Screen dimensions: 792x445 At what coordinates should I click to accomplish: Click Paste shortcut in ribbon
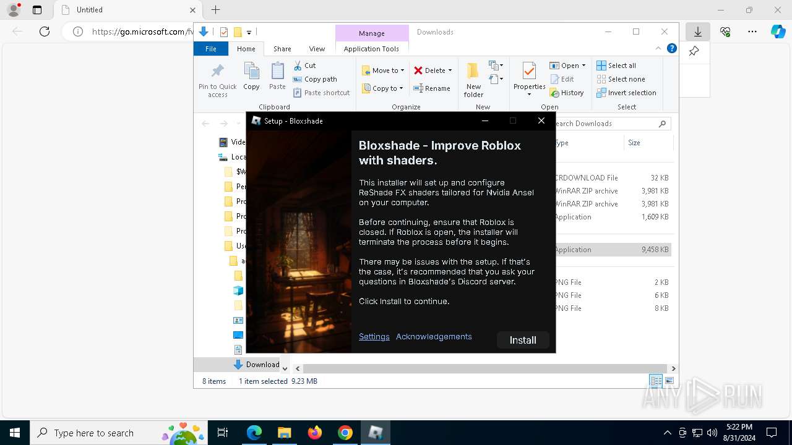(x=321, y=93)
